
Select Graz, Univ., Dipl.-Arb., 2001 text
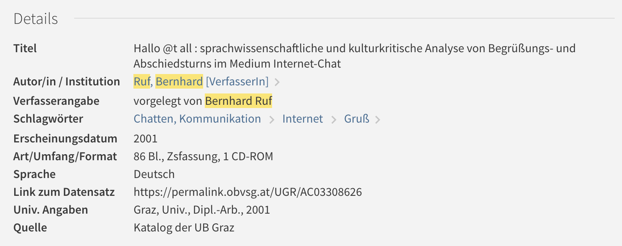coord(202,210)
